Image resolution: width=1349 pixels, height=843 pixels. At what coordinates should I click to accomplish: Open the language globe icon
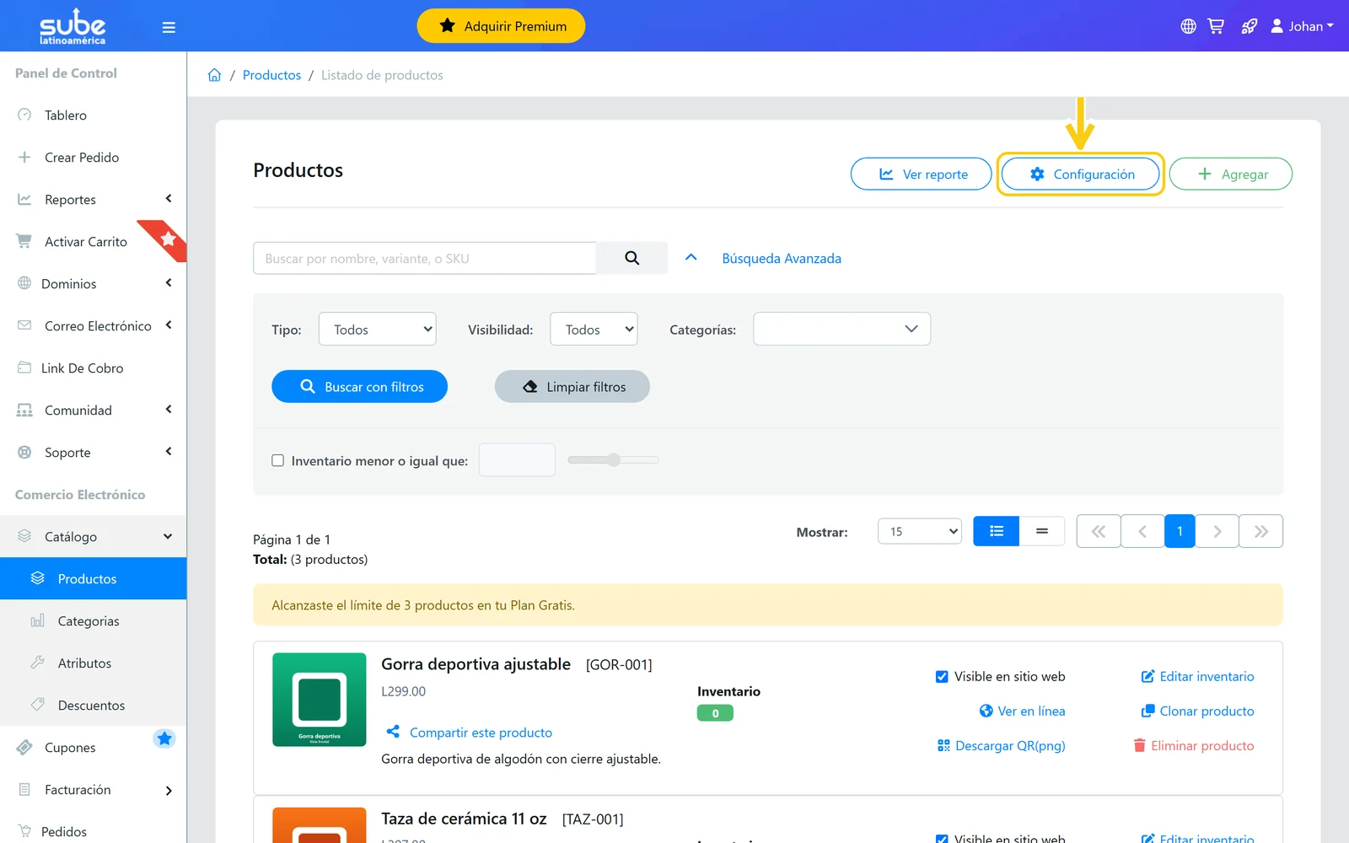click(1188, 26)
